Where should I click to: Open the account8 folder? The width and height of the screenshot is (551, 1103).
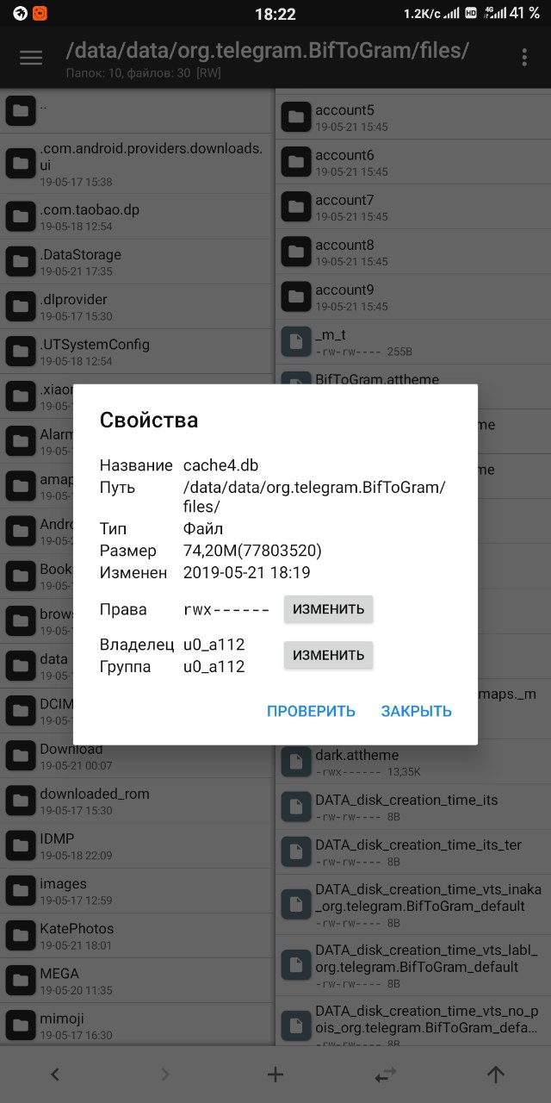pos(413,252)
